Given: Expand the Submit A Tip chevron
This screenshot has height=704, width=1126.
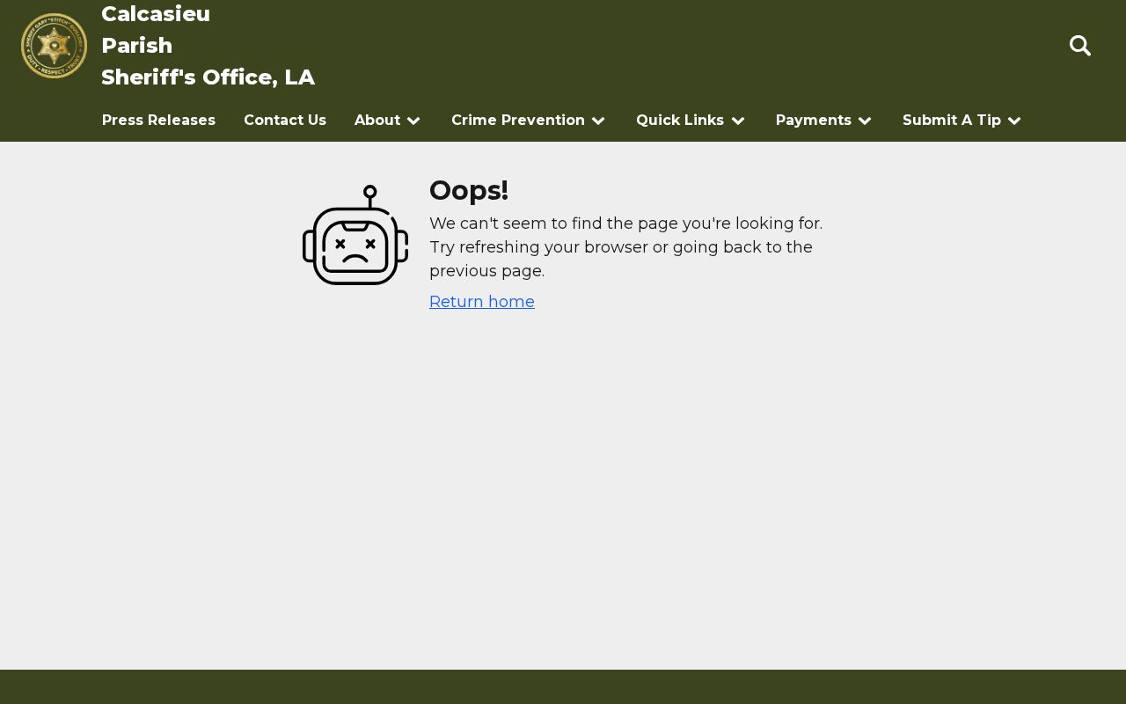Looking at the screenshot, I should click(x=1014, y=121).
